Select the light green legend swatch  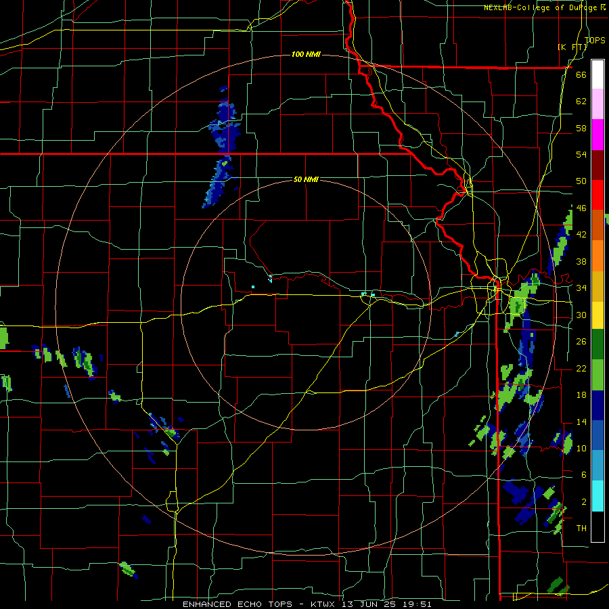597,375
